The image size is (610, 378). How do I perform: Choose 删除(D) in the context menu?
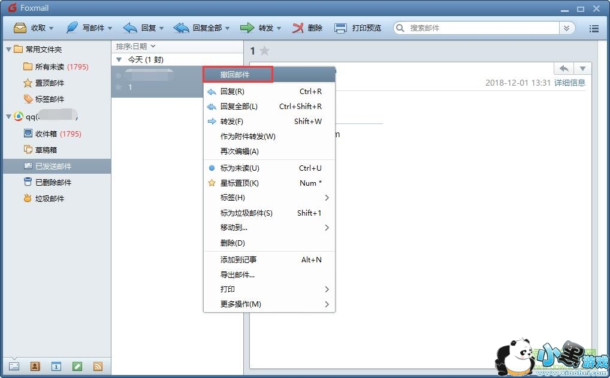pyautogui.click(x=269, y=243)
